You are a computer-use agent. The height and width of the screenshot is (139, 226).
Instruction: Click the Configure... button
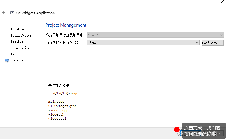click(x=212, y=43)
